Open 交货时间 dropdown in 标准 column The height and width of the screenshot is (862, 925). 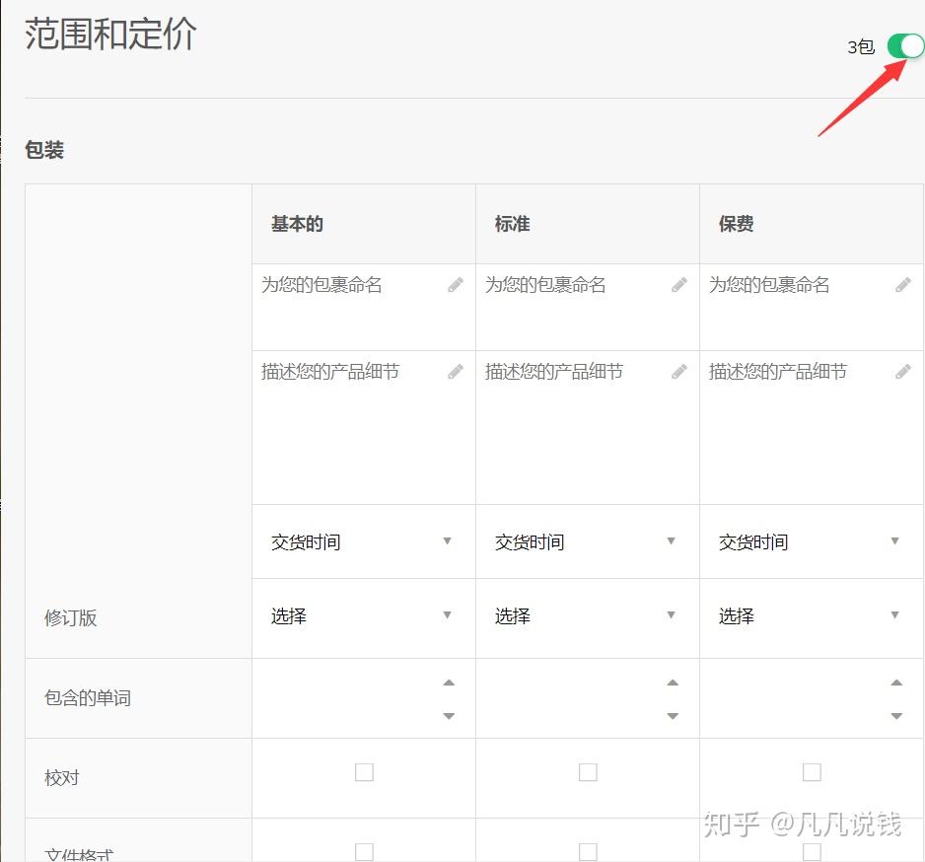coord(588,541)
